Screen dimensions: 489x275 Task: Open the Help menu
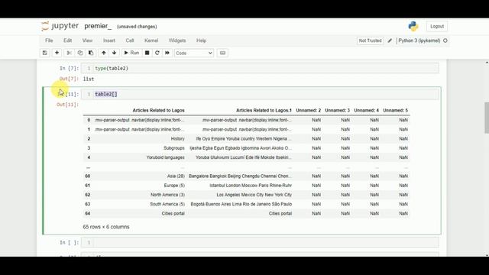click(x=201, y=40)
